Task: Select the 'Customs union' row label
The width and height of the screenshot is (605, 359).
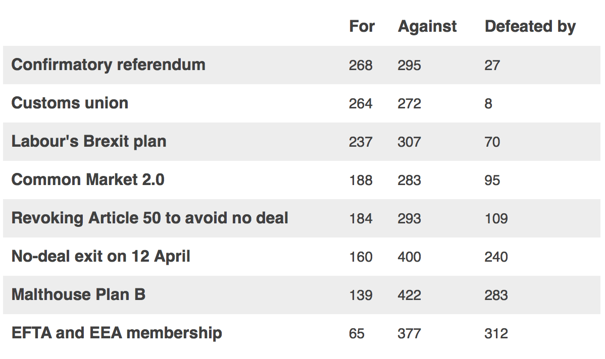Action: tap(70, 103)
